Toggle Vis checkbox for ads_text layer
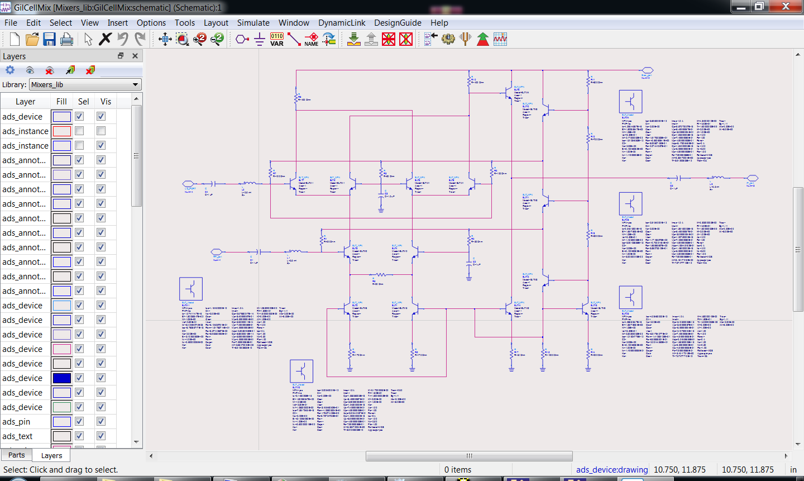 [101, 436]
